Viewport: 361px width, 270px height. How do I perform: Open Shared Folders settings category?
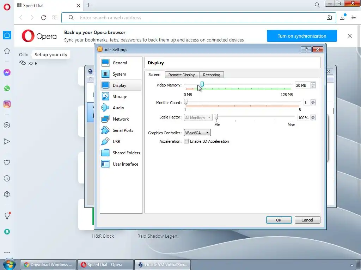pos(121,153)
